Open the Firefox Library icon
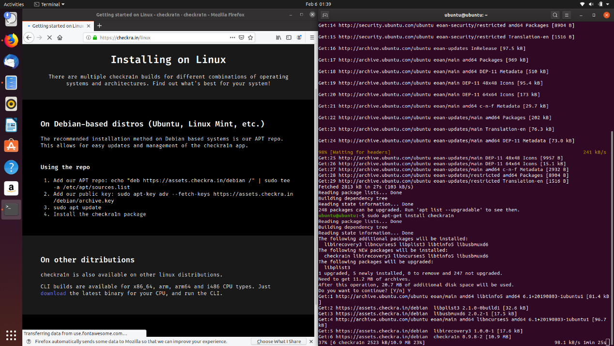The width and height of the screenshot is (614, 346). 279,37
